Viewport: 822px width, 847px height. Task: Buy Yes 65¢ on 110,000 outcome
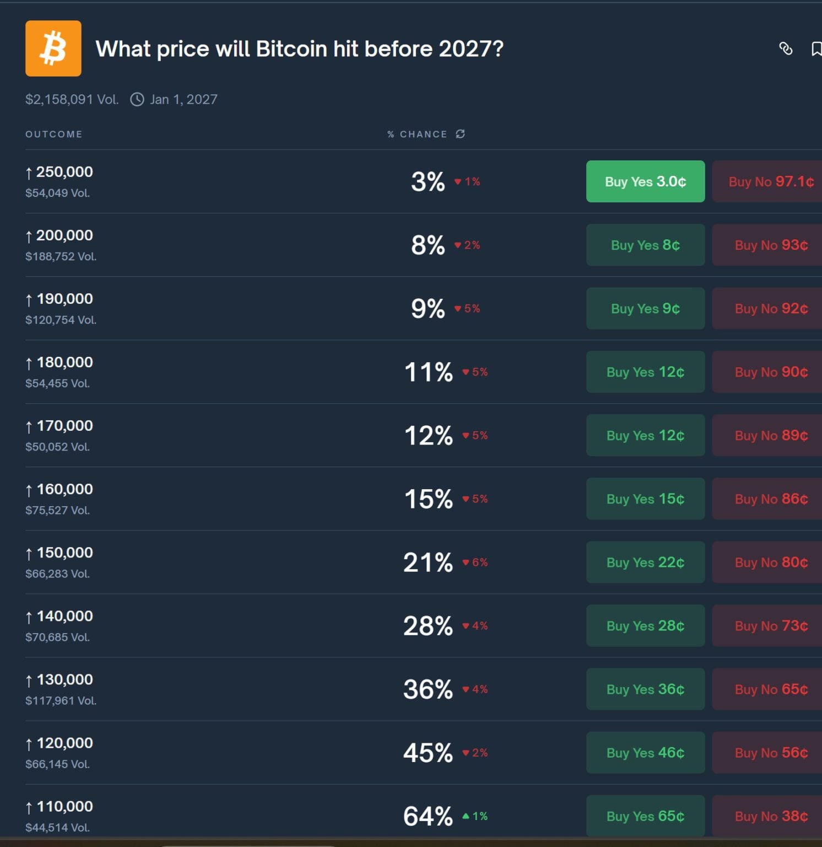tap(645, 816)
